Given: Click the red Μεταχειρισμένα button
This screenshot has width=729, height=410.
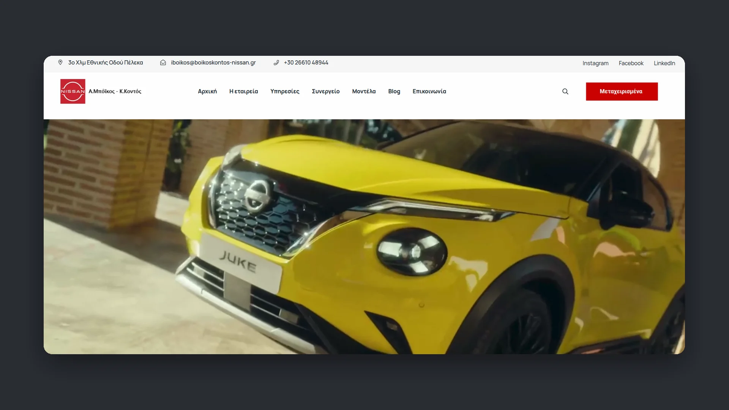Looking at the screenshot, I should [x=622, y=91].
